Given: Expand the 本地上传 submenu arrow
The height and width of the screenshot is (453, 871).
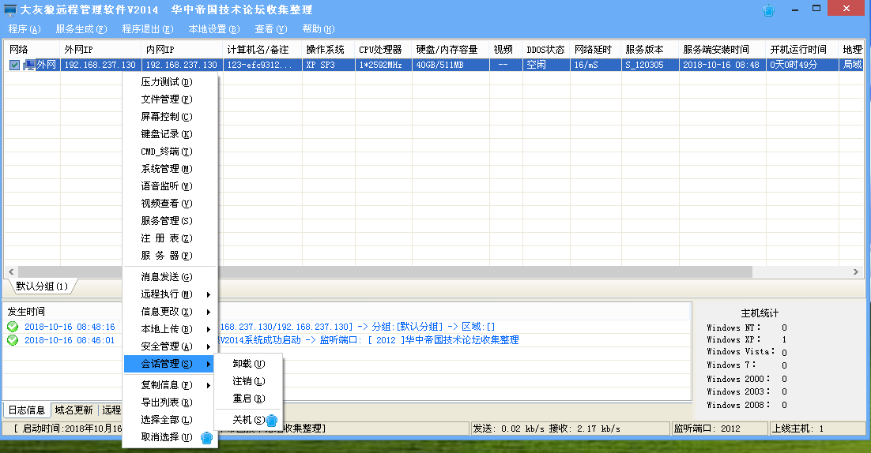Looking at the screenshot, I should pos(209,329).
